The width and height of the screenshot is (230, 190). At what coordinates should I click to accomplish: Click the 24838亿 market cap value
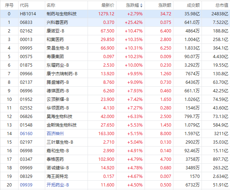pyautogui.click(x=220, y=14)
